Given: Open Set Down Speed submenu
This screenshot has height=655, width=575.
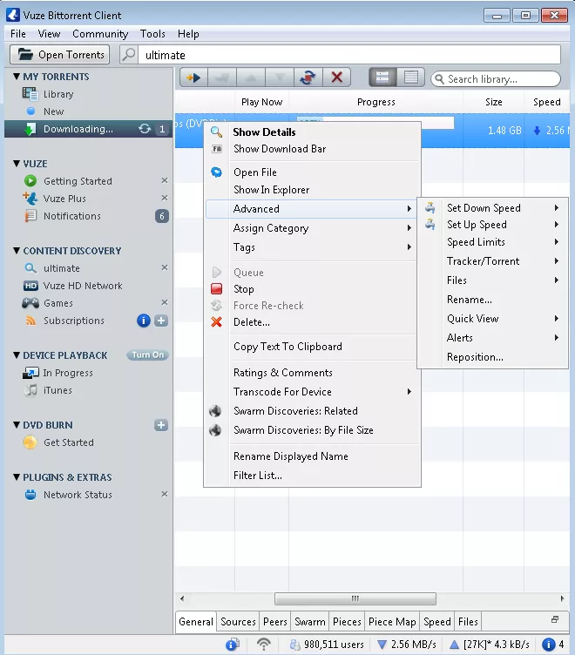Looking at the screenshot, I should pyautogui.click(x=492, y=208).
